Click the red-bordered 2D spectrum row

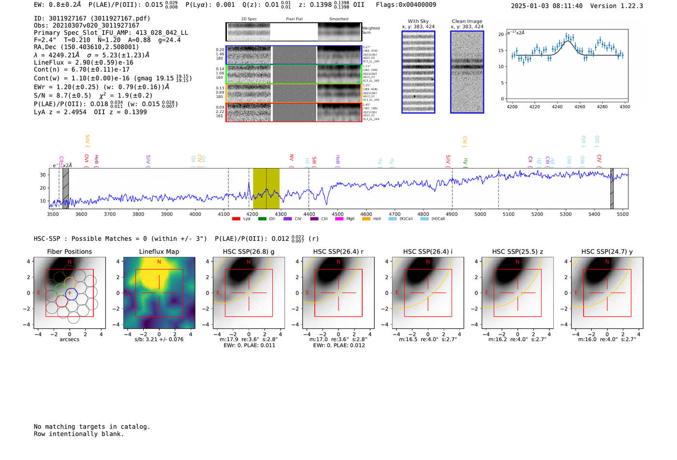pos(294,112)
